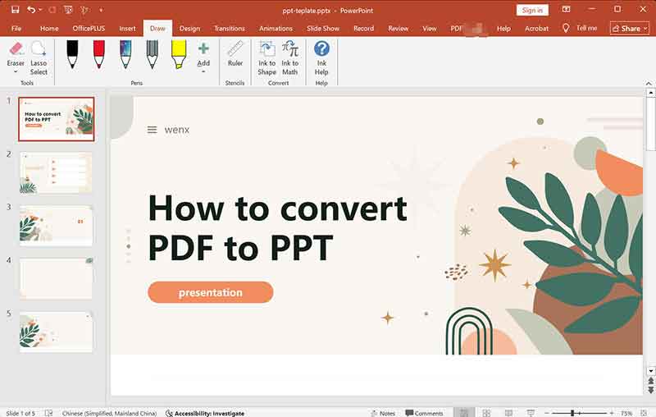This screenshot has height=417, width=656.
Task: Click the Undo arrow icon
Action: [x=31, y=10]
